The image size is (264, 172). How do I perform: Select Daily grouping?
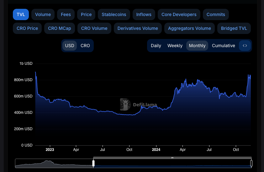click(156, 46)
